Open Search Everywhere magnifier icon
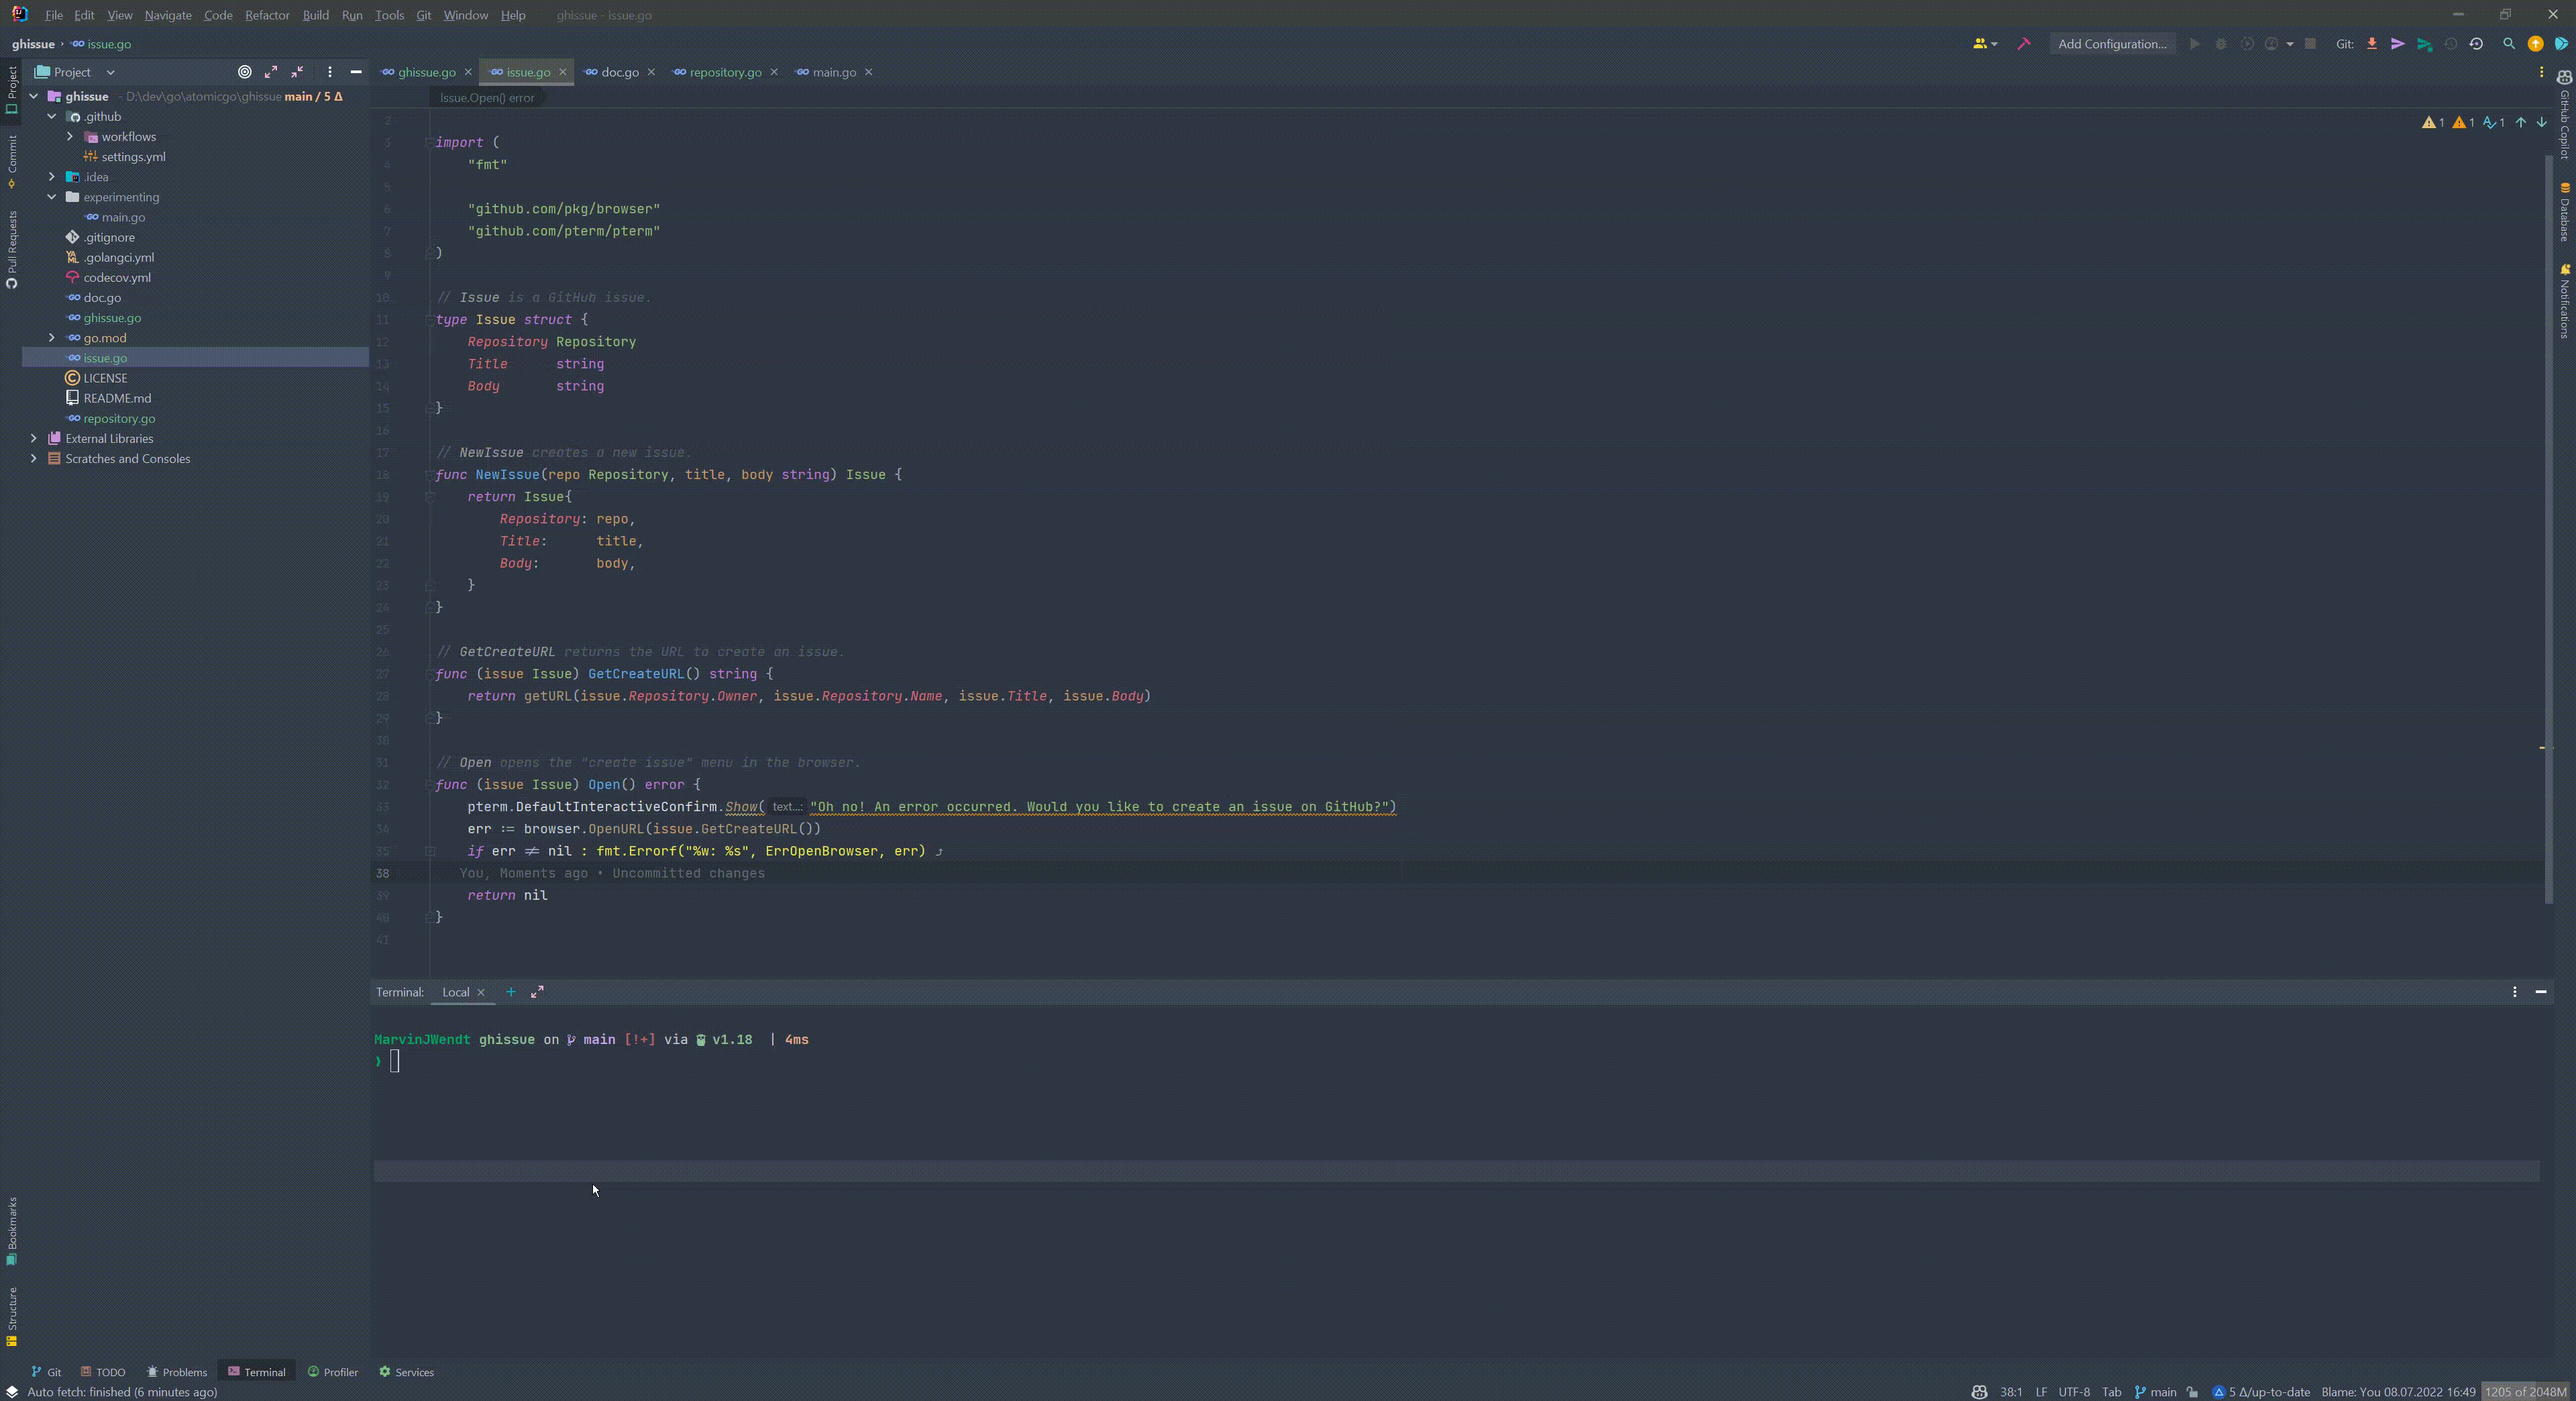The image size is (2576, 1401). point(2508,44)
